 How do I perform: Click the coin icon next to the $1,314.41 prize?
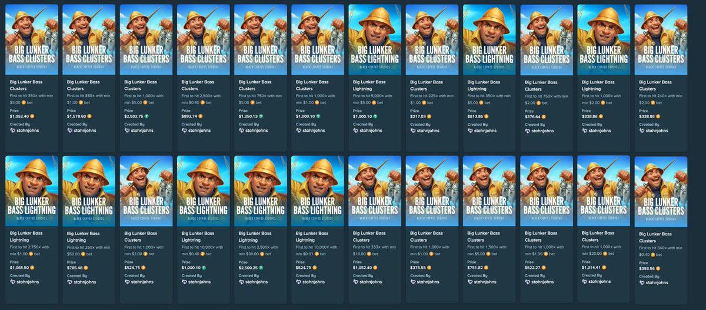tap(604, 267)
